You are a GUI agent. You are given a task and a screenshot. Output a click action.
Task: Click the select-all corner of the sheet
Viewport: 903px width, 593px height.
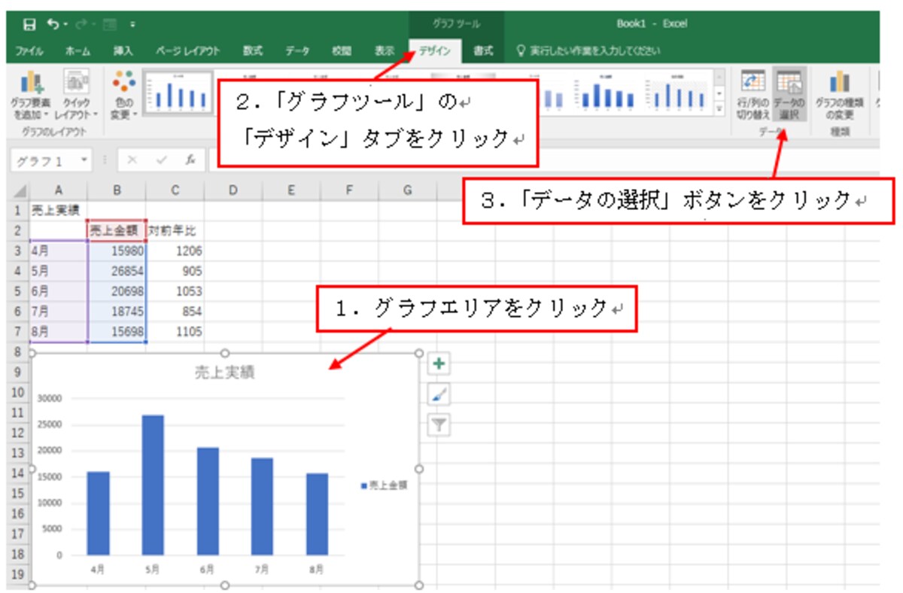[20, 191]
